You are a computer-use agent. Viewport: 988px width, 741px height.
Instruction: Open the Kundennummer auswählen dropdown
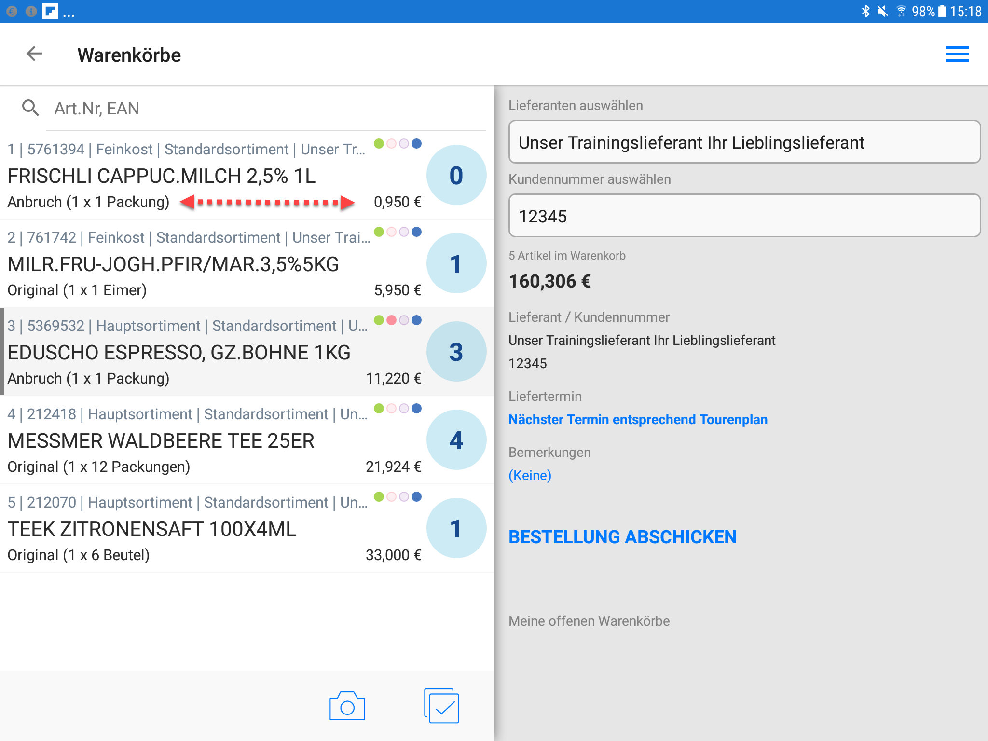[x=744, y=216]
